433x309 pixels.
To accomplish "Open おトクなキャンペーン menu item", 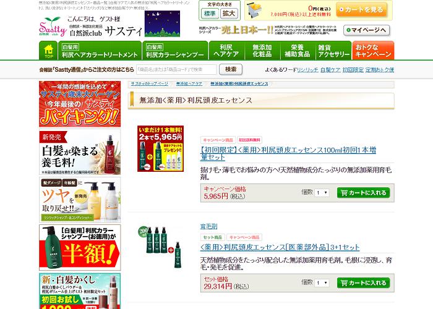I will (373, 51).
